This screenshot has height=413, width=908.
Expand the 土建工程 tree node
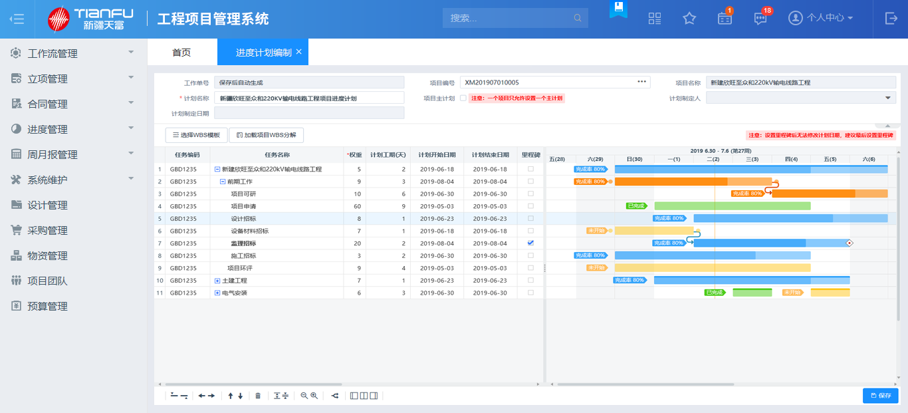coord(217,281)
